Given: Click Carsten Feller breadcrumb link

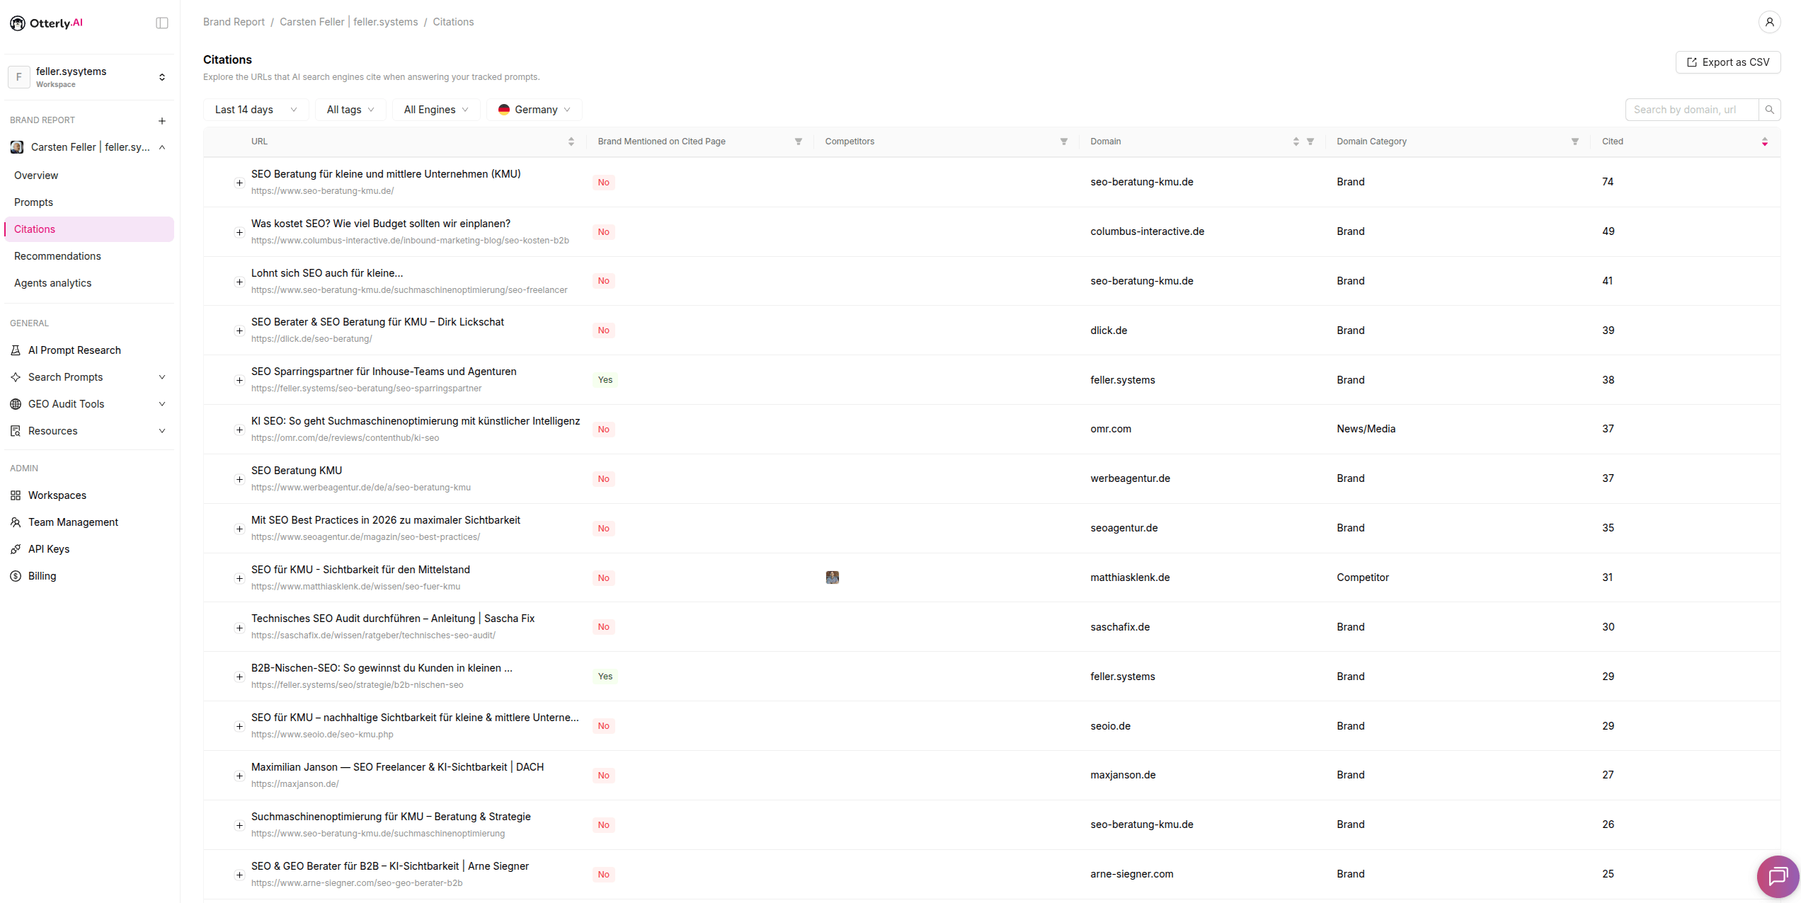Looking at the screenshot, I should click(348, 22).
